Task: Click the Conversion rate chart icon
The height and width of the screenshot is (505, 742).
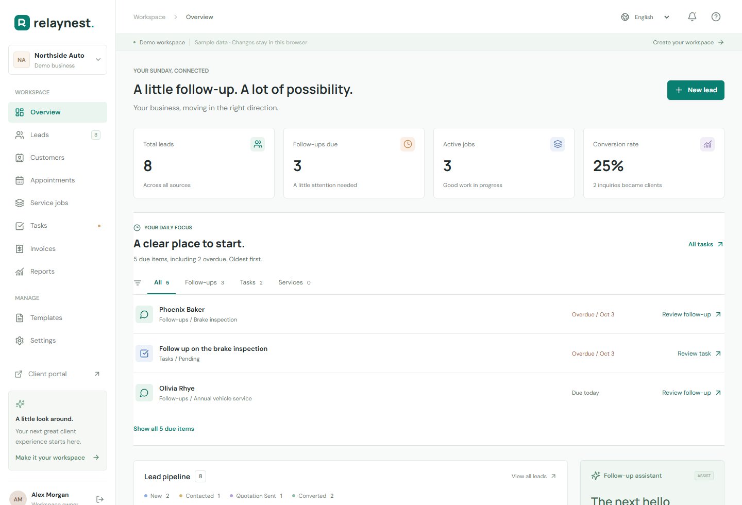Action: tap(707, 144)
